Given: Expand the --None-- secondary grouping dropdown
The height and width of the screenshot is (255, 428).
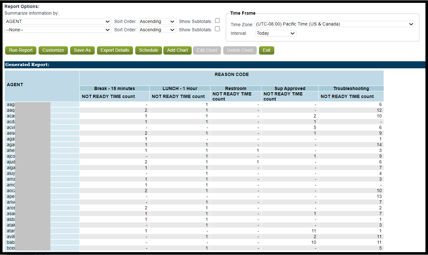Looking at the screenshot, I should coord(58,30).
